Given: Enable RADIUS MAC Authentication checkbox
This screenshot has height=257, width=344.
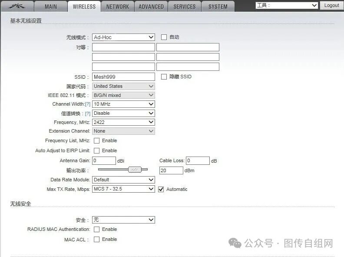Looking at the screenshot, I should coord(96,229).
